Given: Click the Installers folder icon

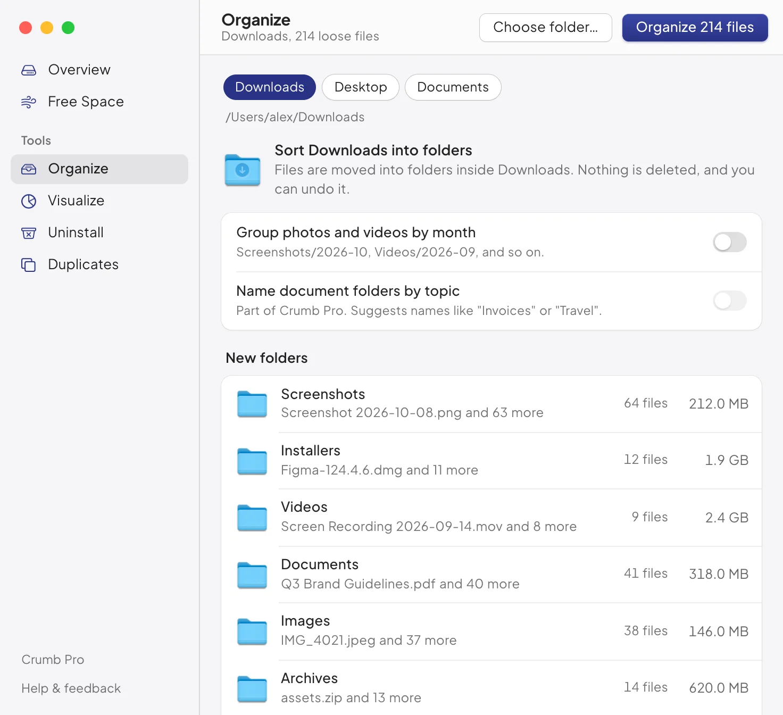Looking at the screenshot, I should click(x=252, y=461).
